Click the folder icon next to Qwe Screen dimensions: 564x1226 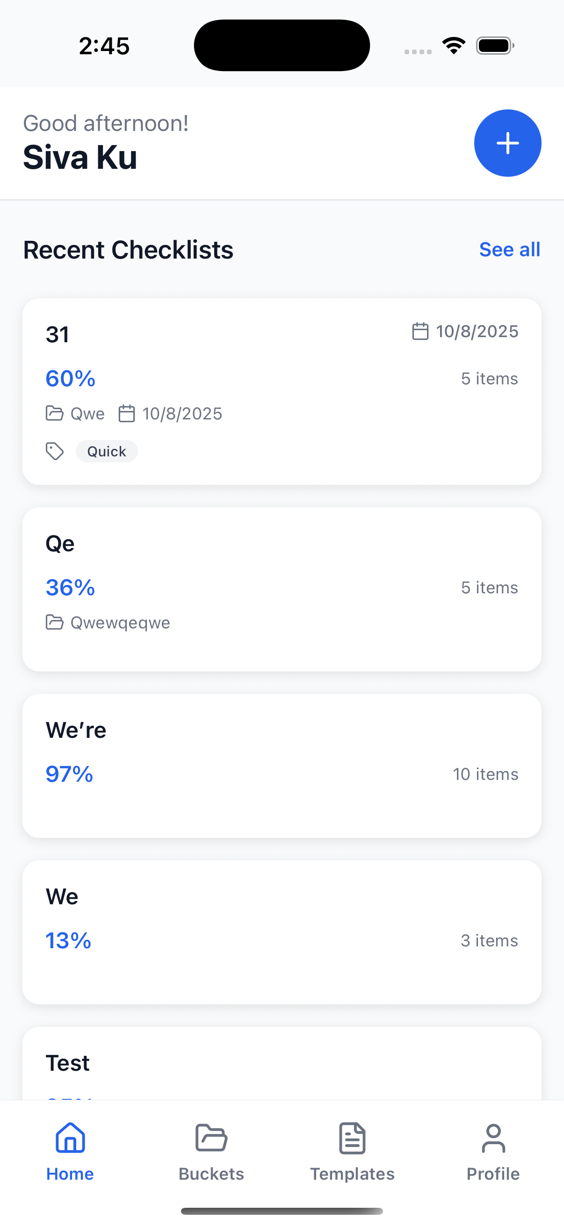[x=54, y=413]
